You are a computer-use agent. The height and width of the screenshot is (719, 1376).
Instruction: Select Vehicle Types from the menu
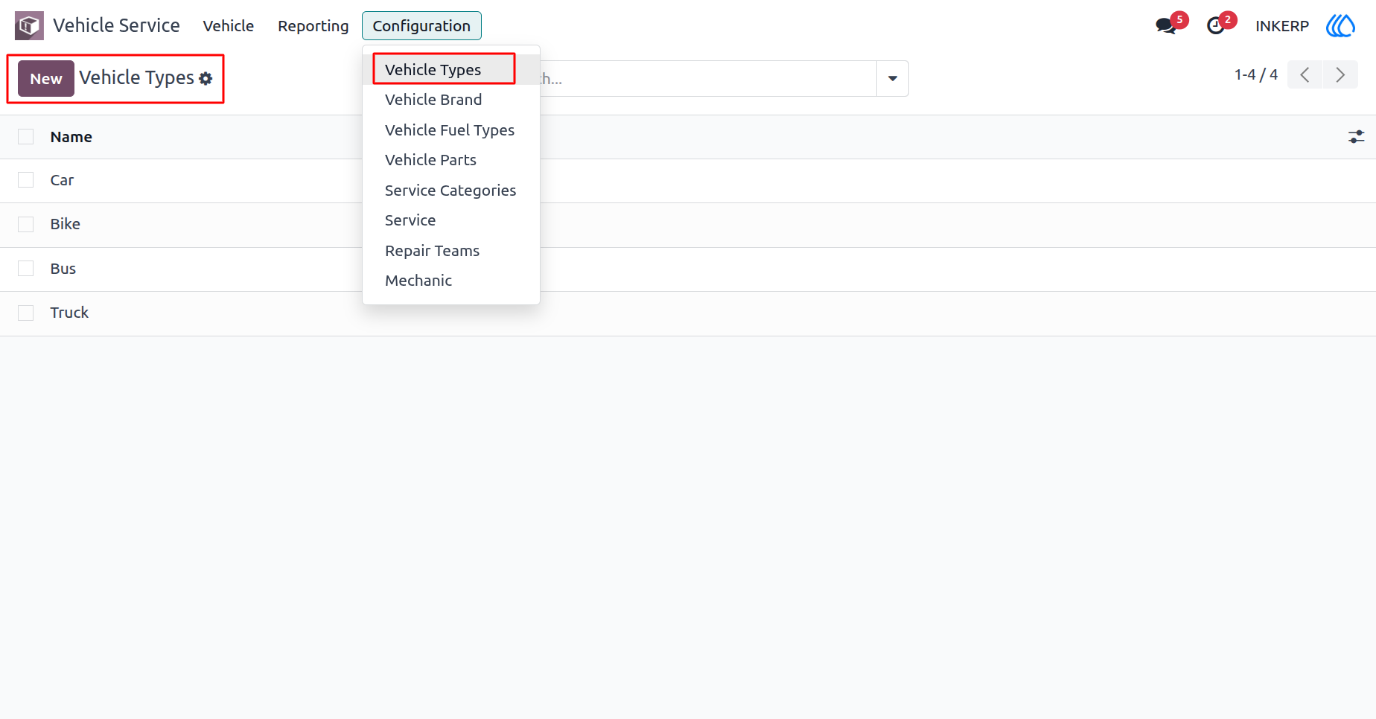(x=450, y=70)
